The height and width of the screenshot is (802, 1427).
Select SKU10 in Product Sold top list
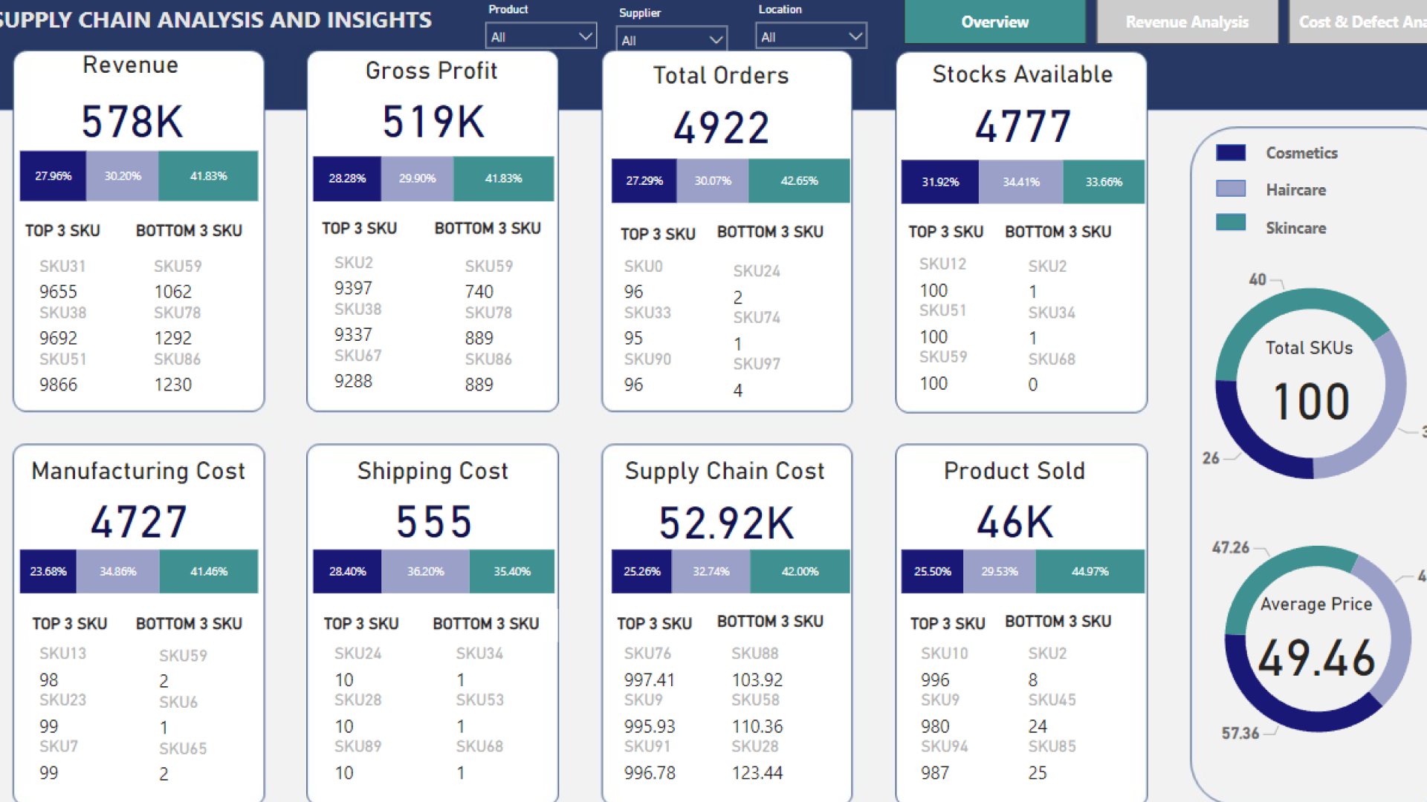944,653
